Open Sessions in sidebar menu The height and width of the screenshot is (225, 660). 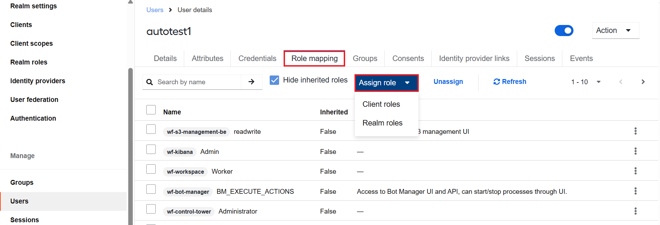25,220
